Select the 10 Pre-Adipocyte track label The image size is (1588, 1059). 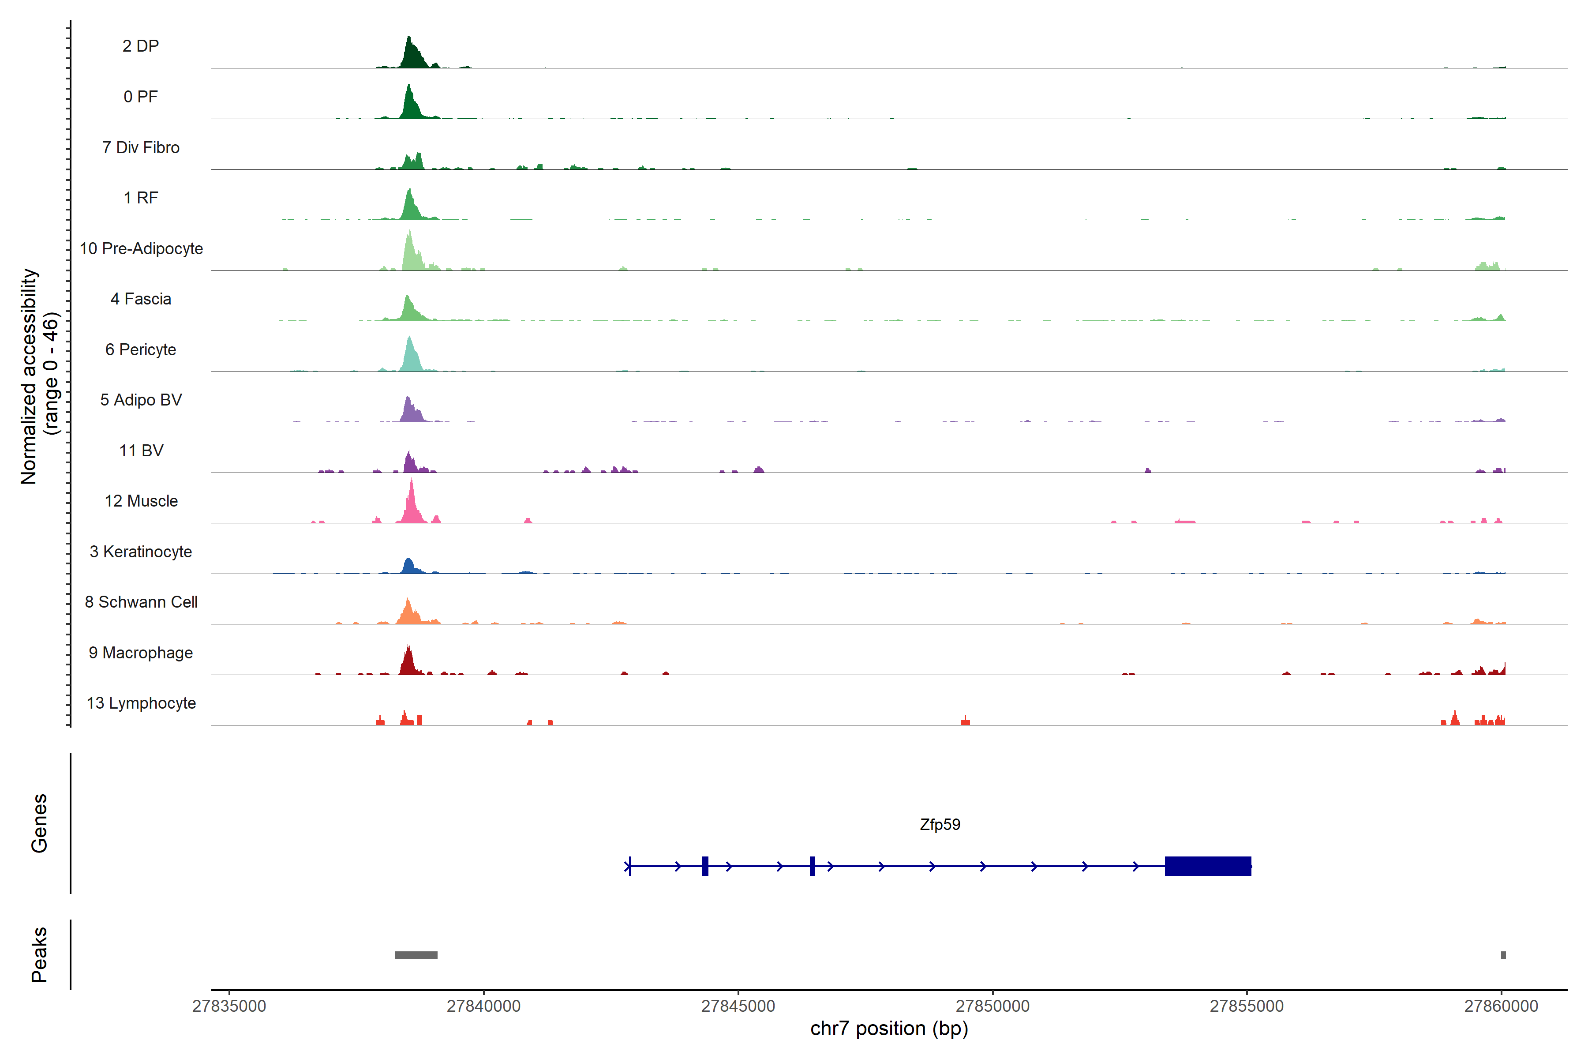[x=141, y=248]
